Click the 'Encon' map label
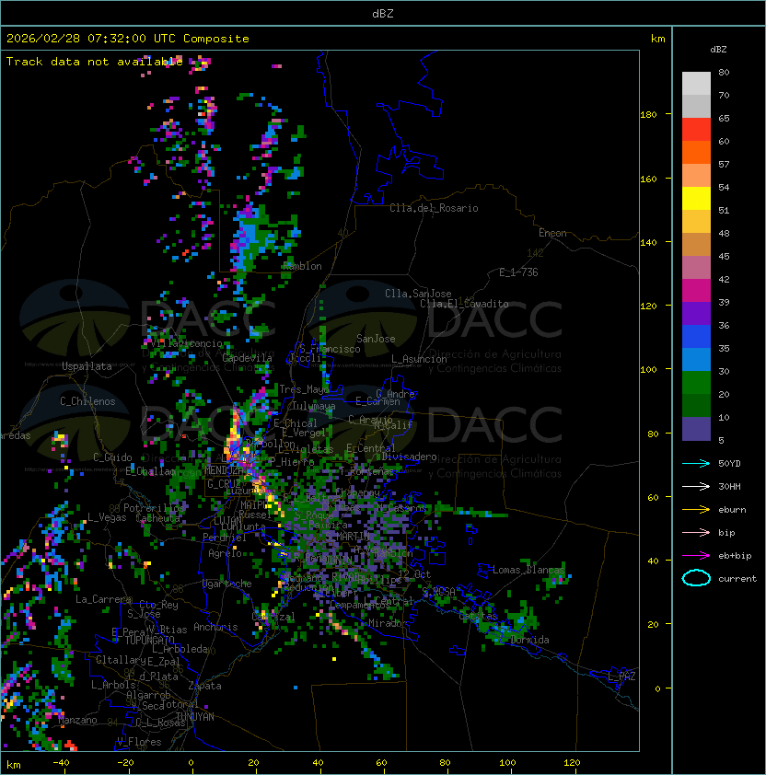766x775 pixels. [552, 233]
